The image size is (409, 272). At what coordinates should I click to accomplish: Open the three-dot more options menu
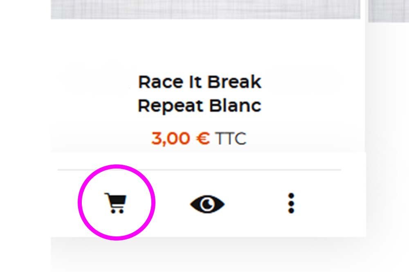coord(291,203)
